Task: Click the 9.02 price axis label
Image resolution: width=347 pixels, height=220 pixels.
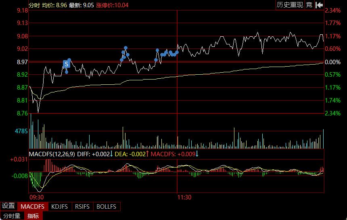Action: 23,49
